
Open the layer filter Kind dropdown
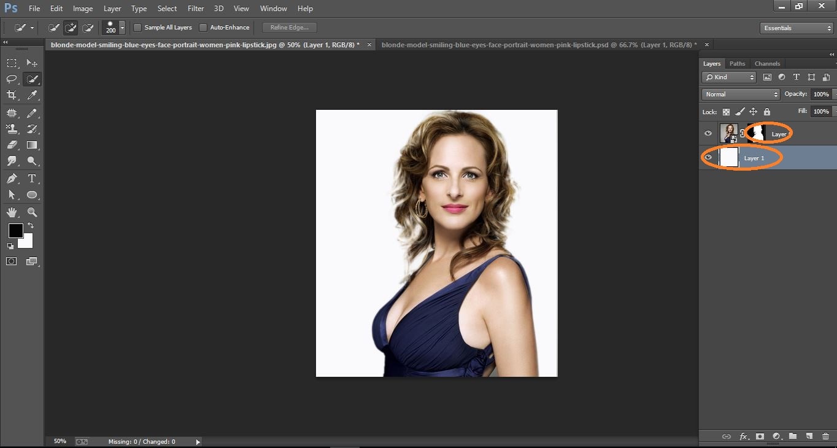(x=728, y=77)
